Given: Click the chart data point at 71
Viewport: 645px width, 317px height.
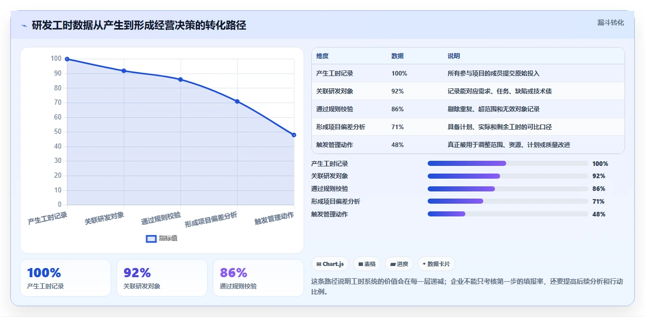Looking at the screenshot, I should (x=237, y=101).
